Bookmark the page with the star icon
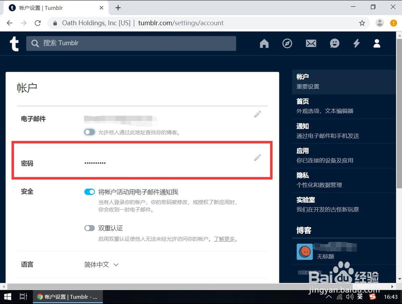Image resolution: width=402 pixels, height=304 pixels. click(362, 23)
